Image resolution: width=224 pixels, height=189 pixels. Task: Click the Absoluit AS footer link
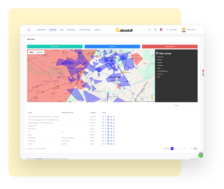tap(40, 159)
